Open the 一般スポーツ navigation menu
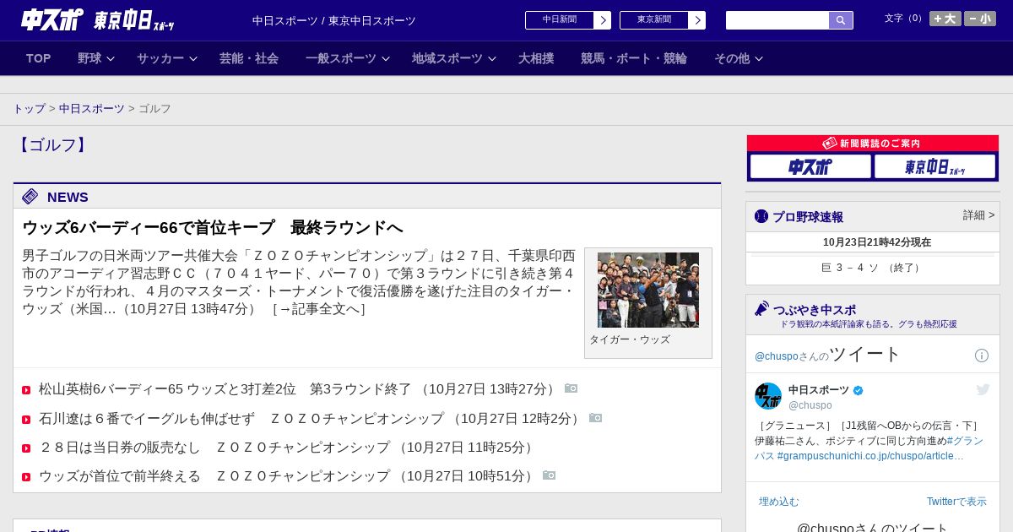Image resolution: width=1013 pixels, height=532 pixels. (x=341, y=58)
